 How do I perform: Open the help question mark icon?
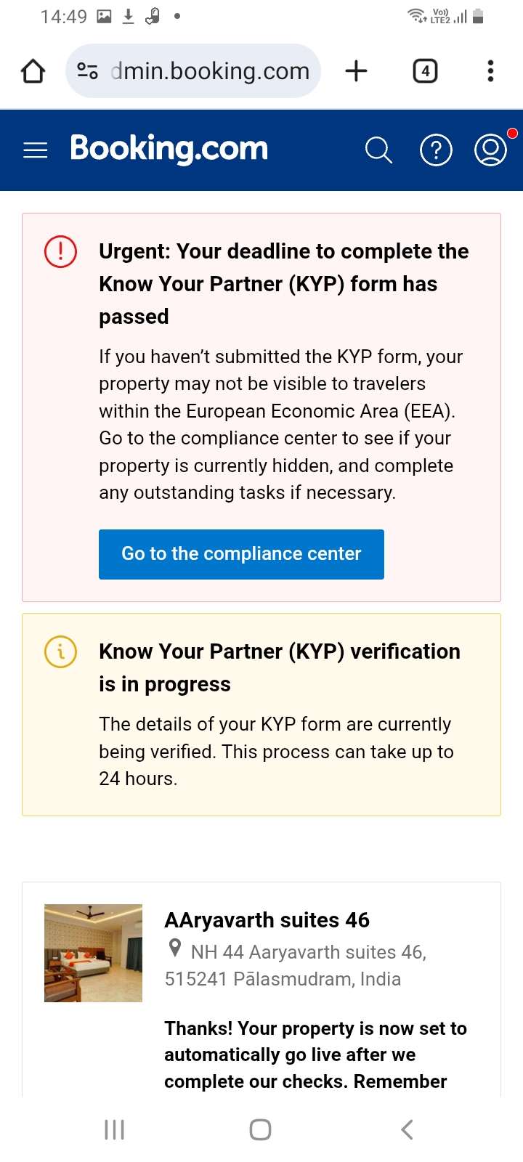436,150
